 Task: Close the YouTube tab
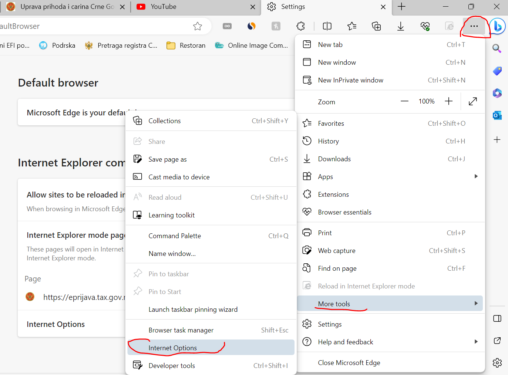[253, 7]
